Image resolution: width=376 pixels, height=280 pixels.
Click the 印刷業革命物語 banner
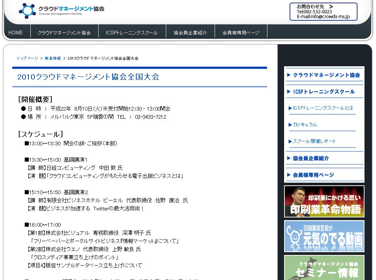[324, 202]
